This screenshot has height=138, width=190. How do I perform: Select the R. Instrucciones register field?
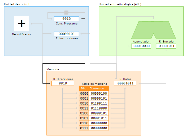click(x=66, y=33)
